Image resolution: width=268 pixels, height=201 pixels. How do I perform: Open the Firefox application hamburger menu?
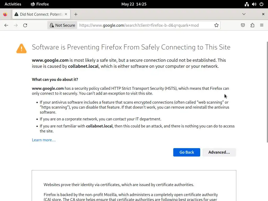(261, 25)
